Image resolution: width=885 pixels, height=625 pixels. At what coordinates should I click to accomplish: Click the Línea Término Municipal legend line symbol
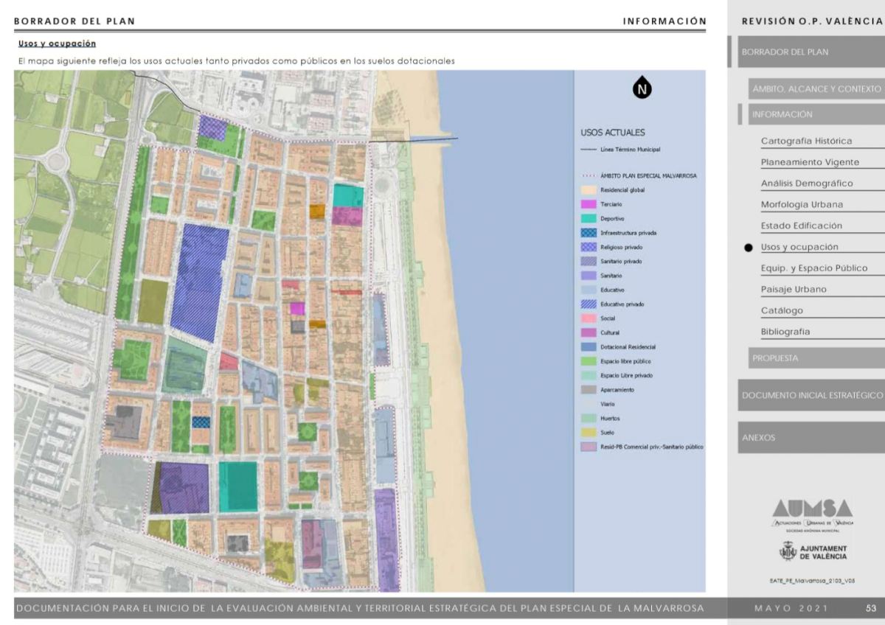pyautogui.click(x=590, y=149)
